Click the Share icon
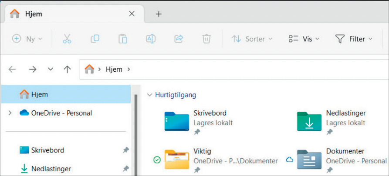 tap(178, 39)
